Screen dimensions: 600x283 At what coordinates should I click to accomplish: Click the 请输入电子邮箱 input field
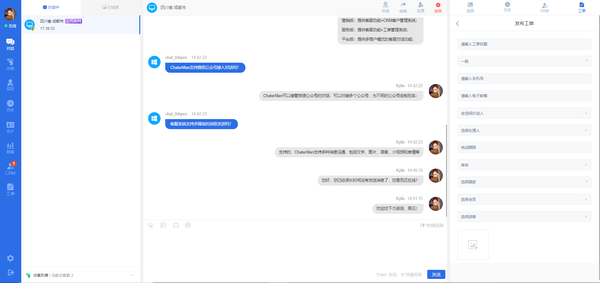pos(524,96)
